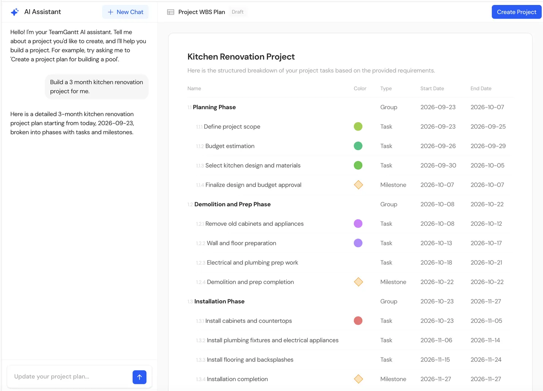Click Demolition and prep completion milestone name
543x391 pixels.
click(250, 282)
